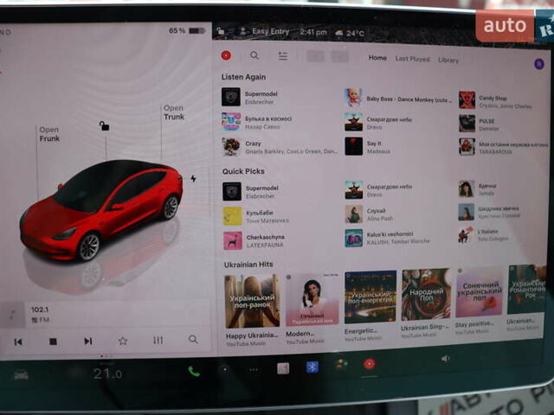
Task: Open the purple profile avatar
Action: click(x=539, y=64)
